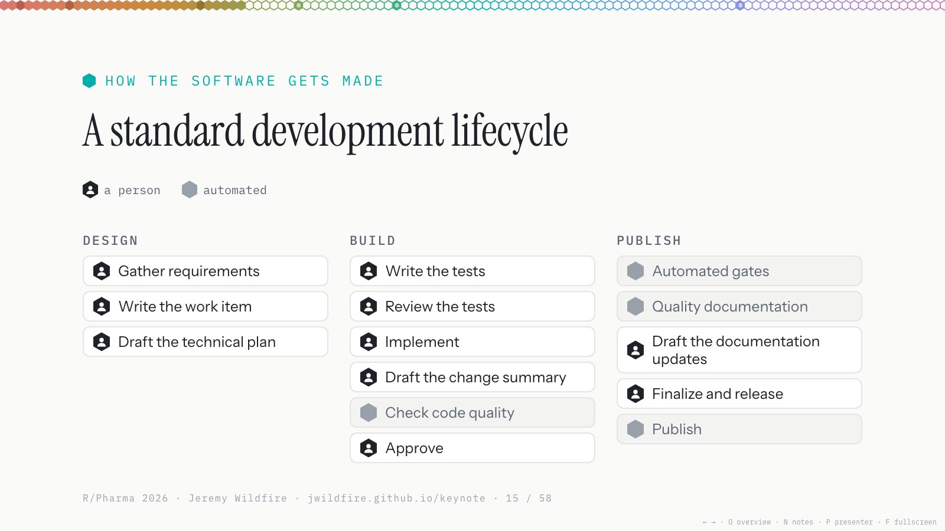Select the 'Approve' step text
The width and height of the screenshot is (945, 531).
[414, 448]
